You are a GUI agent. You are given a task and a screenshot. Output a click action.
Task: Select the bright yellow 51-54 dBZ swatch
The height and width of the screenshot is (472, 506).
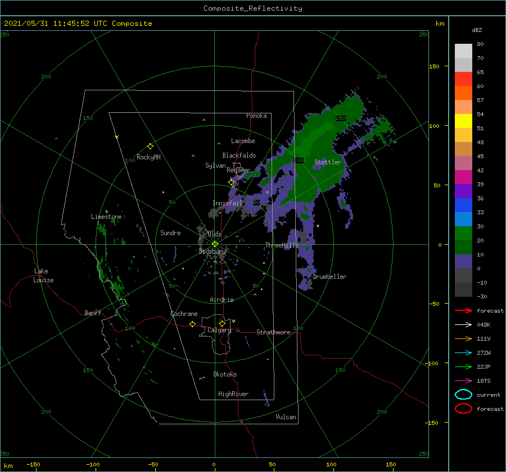coord(463,121)
